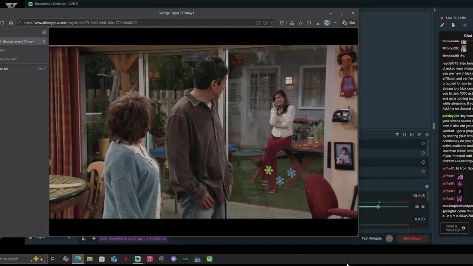Open a New tab in vertical tabs

point(23,69)
